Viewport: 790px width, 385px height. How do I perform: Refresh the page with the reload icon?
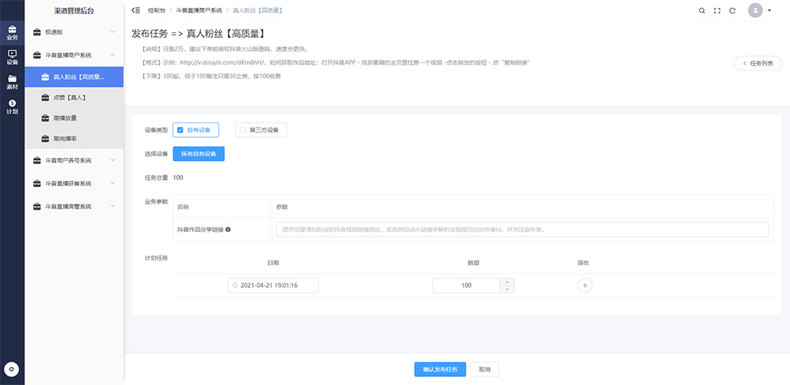pos(732,10)
